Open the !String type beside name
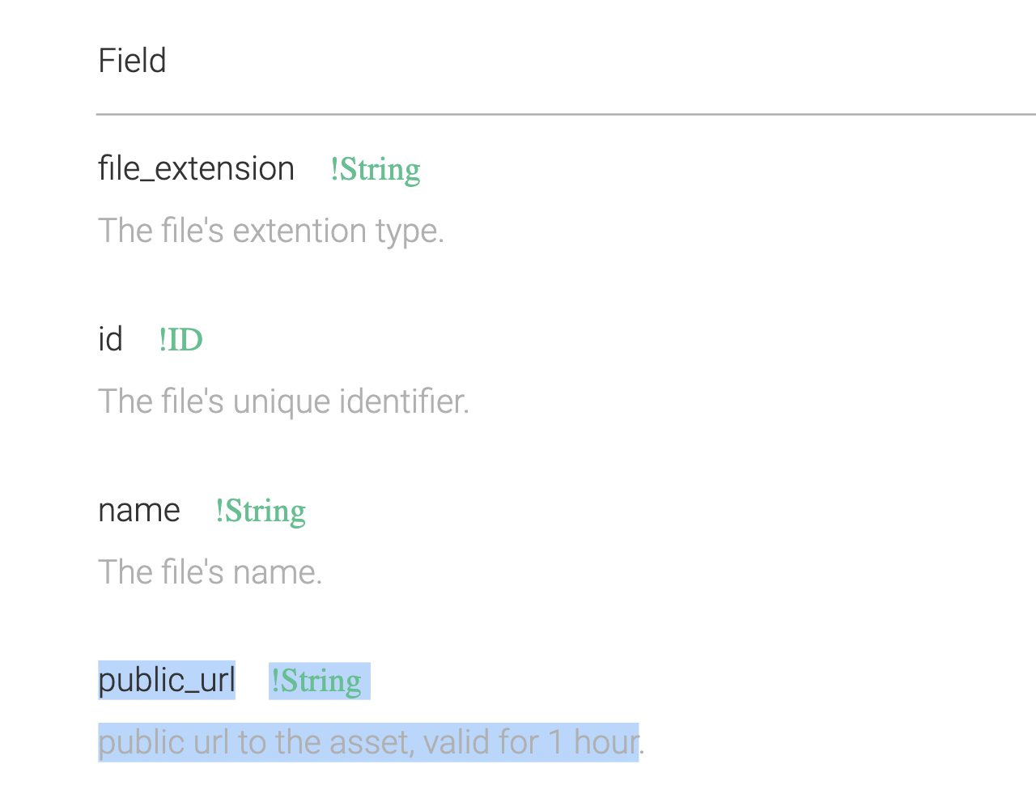The image size is (1036, 811). click(x=261, y=511)
